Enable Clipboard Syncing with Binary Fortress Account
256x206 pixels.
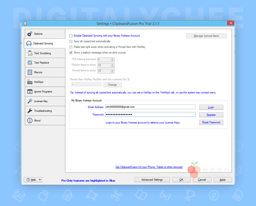point(71,36)
